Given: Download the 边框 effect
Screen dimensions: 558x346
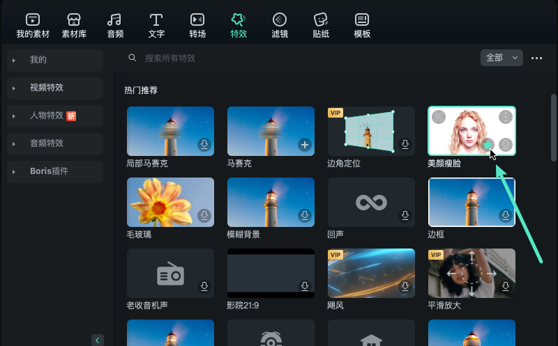Looking at the screenshot, I should point(505,216).
